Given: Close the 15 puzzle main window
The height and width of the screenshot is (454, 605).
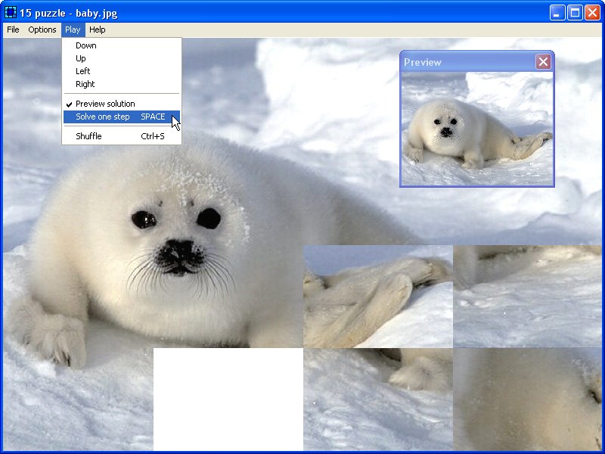Looking at the screenshot, I should [x=592, y=13].
